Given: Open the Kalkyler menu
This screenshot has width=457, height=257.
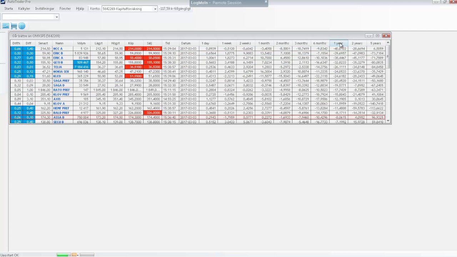Looking at the screenshot, I should click(x=24, y=9).
